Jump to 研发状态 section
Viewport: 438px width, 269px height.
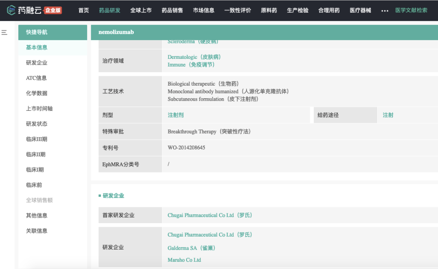click(x=36, y=124)
